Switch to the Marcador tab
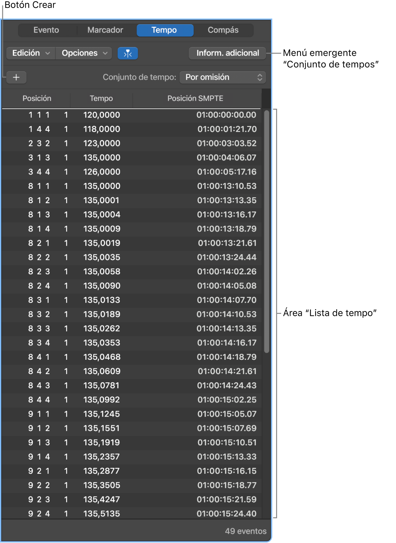The height and width of the screenshot is (543, 396). click(105, 30)
